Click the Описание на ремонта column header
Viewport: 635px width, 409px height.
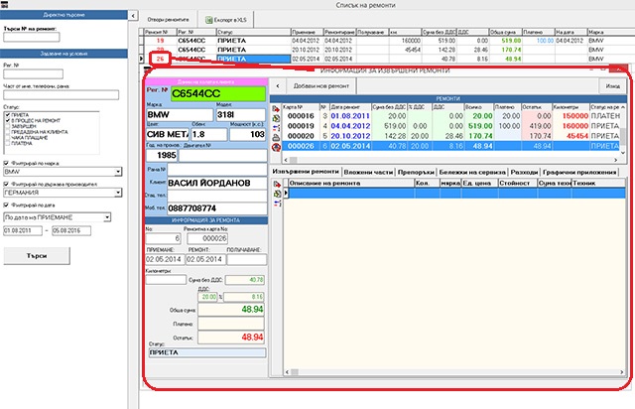coord(351,184)
